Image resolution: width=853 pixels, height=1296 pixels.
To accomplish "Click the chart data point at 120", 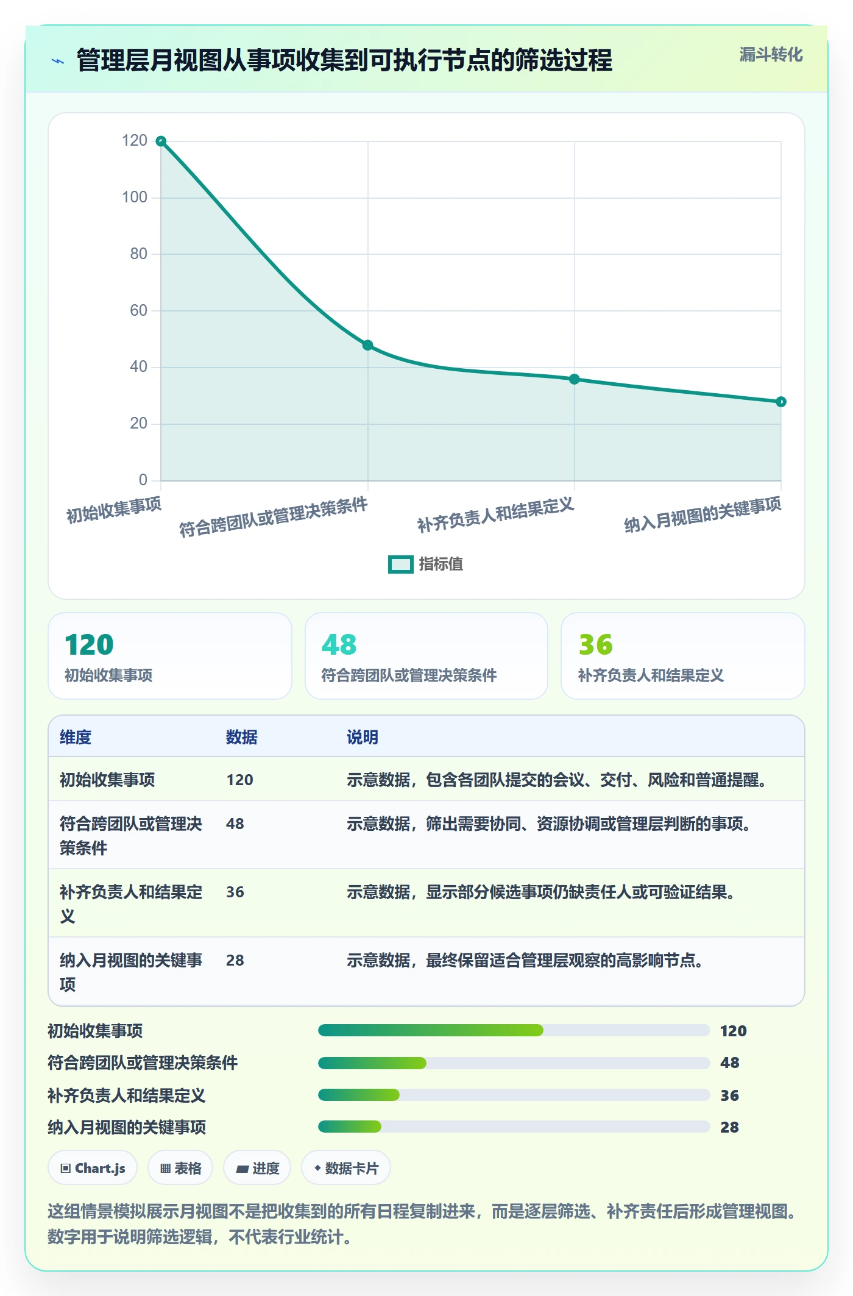I will 161,141.
